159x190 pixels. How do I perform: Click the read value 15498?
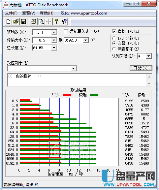[x=144, y=163]
